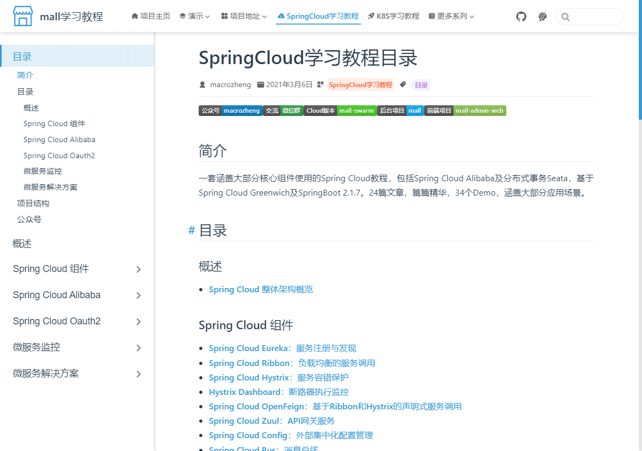Click the search magnifier icon
The width and height of the screenshot is (642, 451).
point(566,17)
